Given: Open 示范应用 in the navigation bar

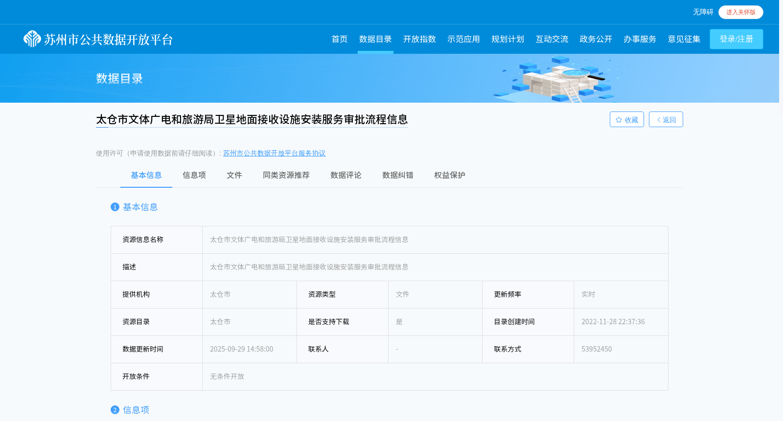Looking at the screenshot, I should 463,39.
